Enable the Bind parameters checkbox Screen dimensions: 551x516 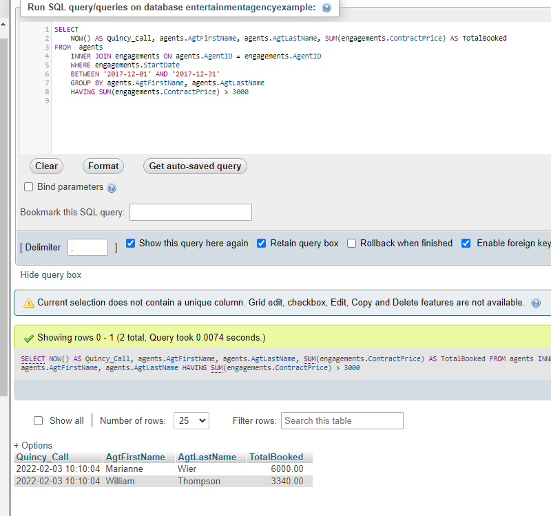pyautogui.click(x=28, y=187)
